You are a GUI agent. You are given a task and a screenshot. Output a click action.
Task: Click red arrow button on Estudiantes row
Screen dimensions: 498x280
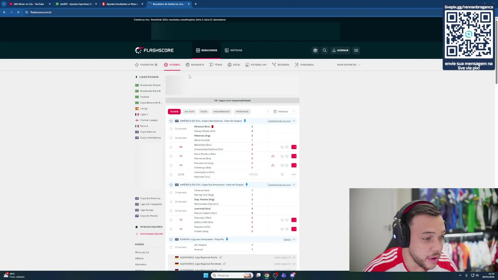click(294, 165)
